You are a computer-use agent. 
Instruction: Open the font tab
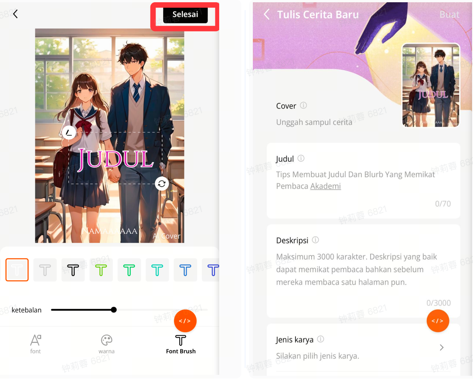36,344
